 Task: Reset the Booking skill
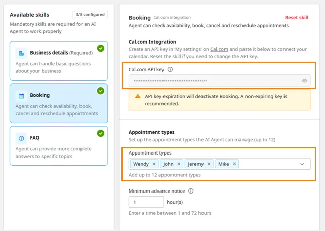[296, 18]
